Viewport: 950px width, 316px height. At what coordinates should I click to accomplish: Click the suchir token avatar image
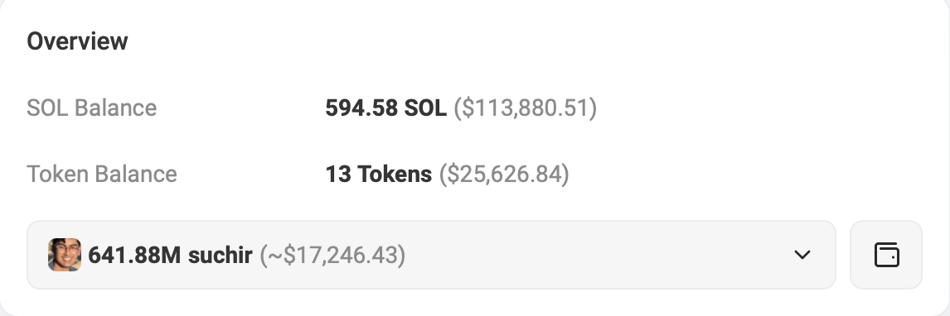point(65,254)
